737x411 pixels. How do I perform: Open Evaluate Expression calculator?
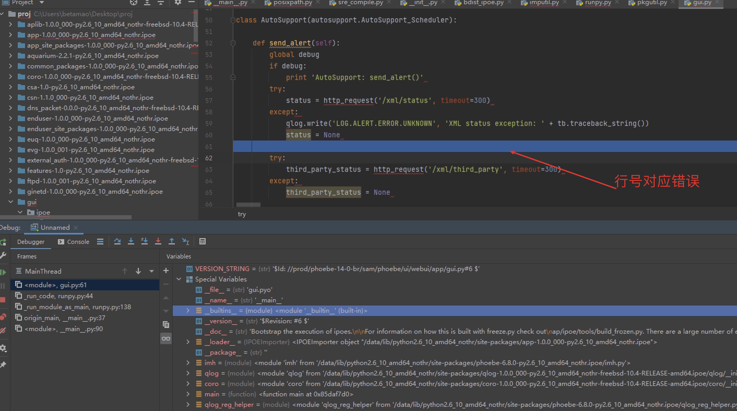(202, 241)
